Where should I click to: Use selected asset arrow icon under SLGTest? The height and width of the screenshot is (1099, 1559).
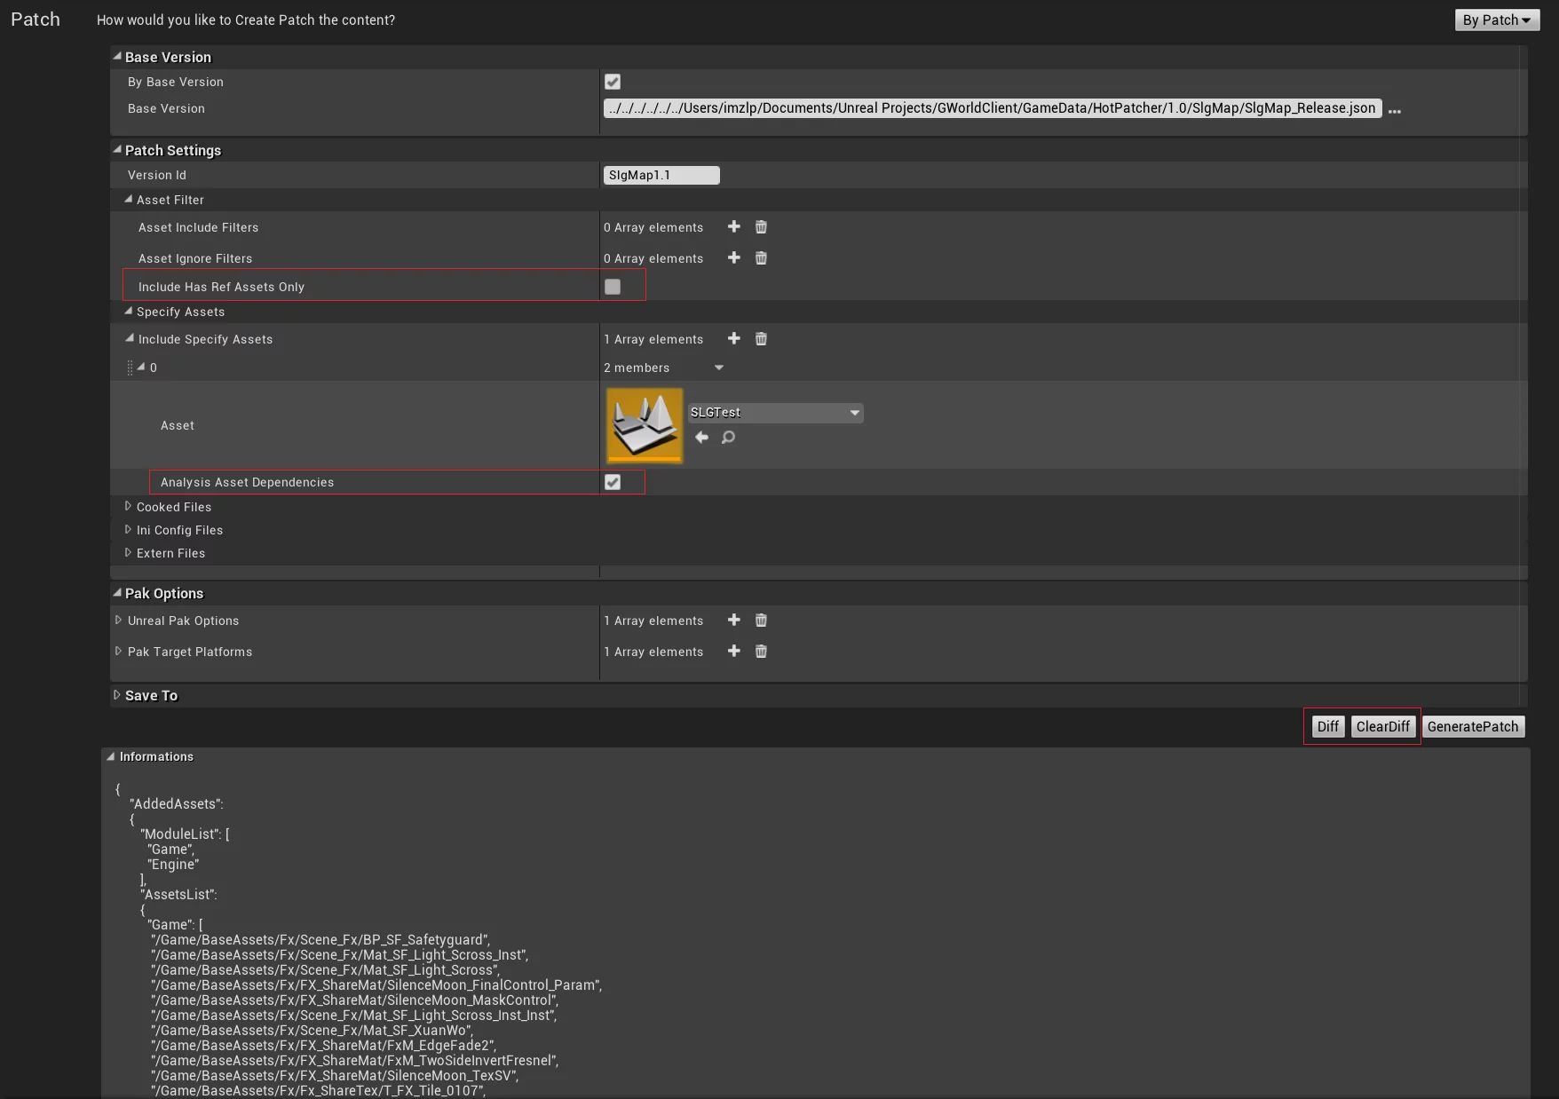[x=701, y=438]
